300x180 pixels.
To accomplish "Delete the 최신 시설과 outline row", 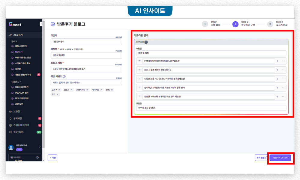I will point(283,70).
